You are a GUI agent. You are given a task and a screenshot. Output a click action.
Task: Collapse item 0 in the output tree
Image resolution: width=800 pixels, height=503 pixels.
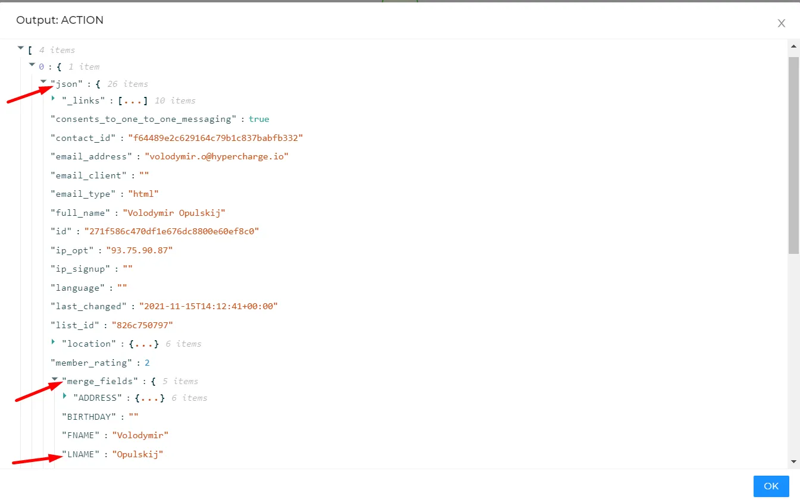(32, 65)
